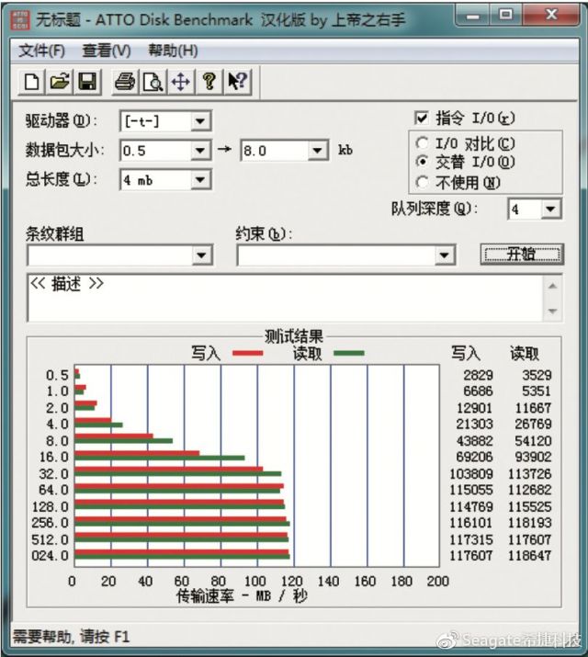Click the red 写入 legend line
The image size is (588, 657).
[247, 353]
